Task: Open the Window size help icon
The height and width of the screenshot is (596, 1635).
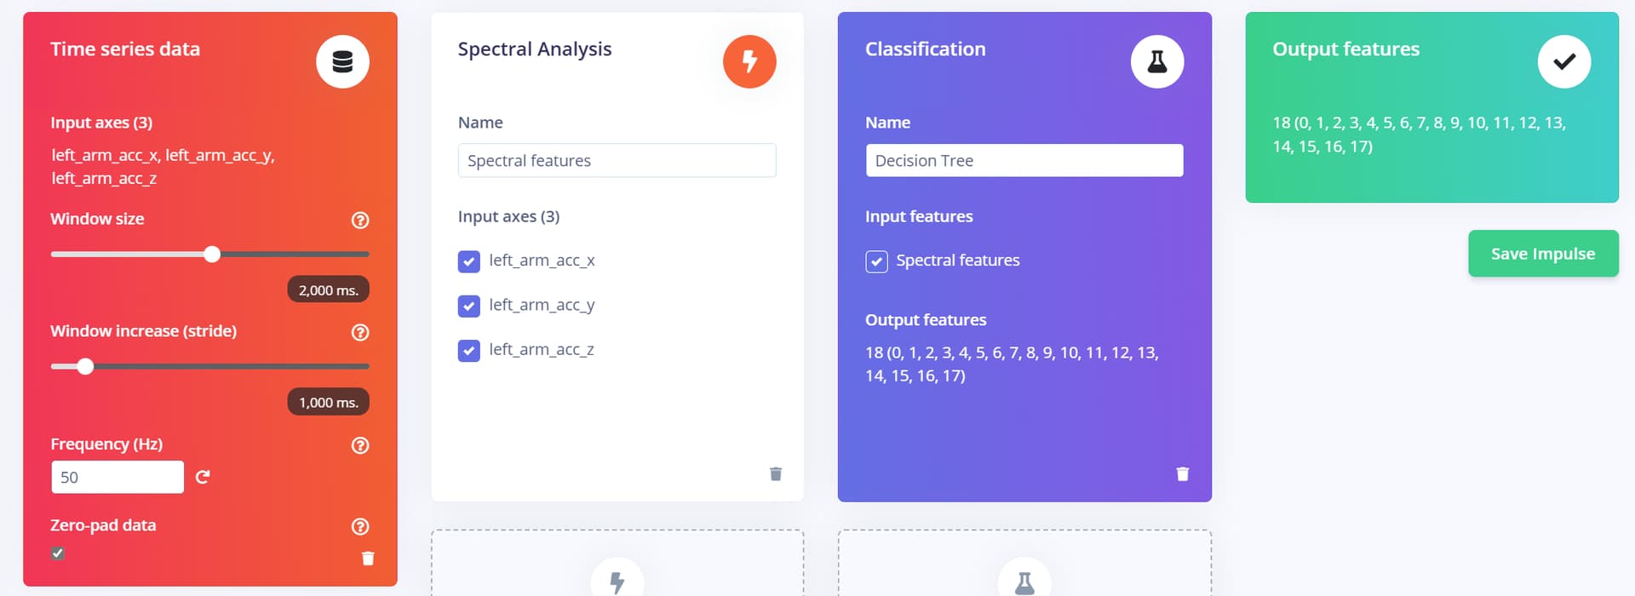Action: coord(360,221)
